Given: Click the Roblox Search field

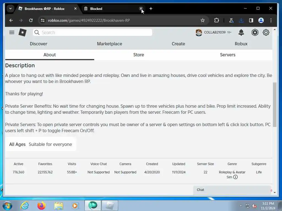Looking at the screenshot, I should pos(93,32).
